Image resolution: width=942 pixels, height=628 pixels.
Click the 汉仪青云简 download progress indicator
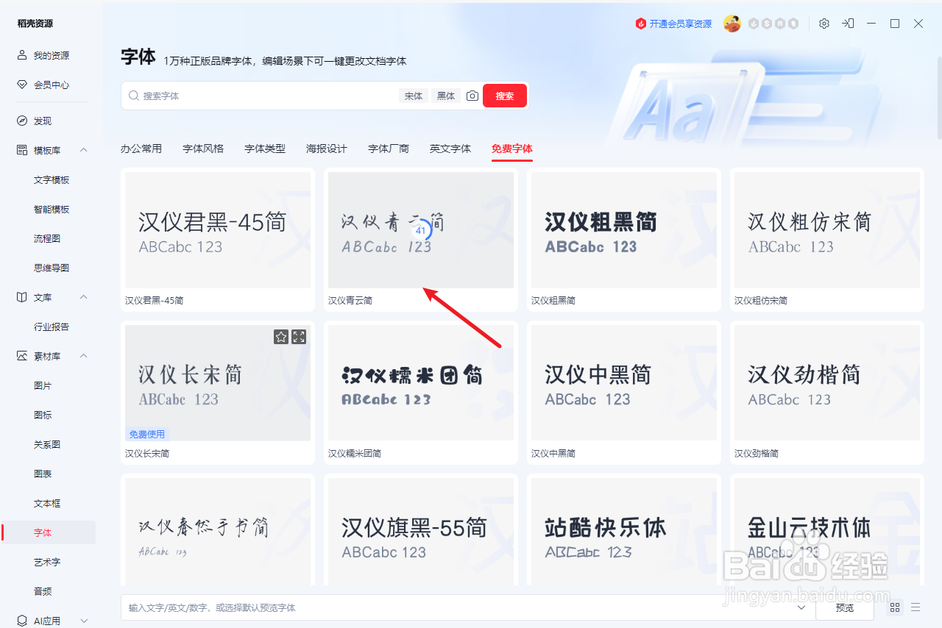[420, 230]
